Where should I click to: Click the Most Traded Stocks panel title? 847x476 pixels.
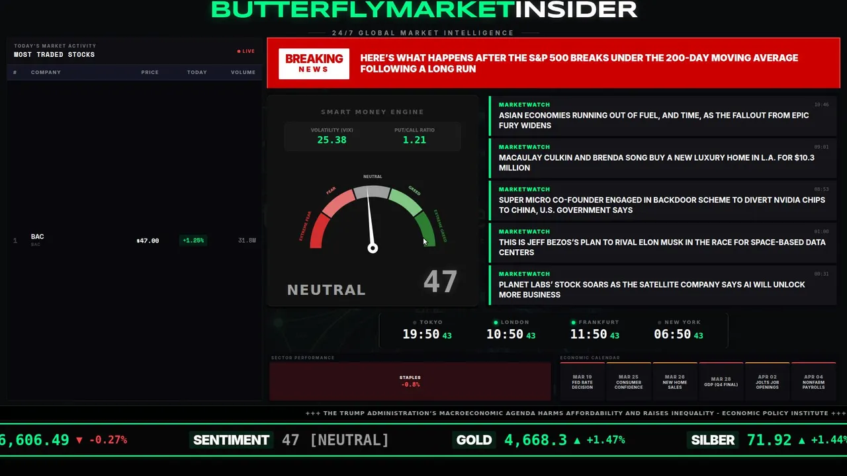coord(54,55)
